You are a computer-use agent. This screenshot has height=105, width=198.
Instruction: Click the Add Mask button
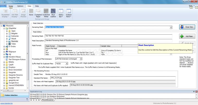pyautogui.click(x=187, y=36)
